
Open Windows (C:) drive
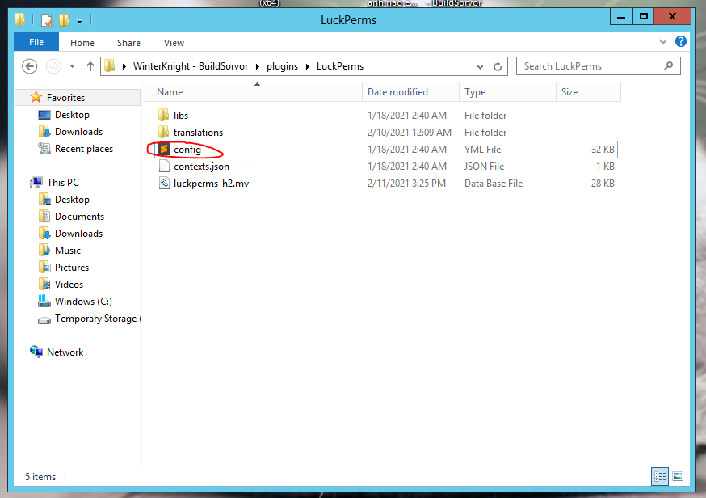(x=83, y=302)
